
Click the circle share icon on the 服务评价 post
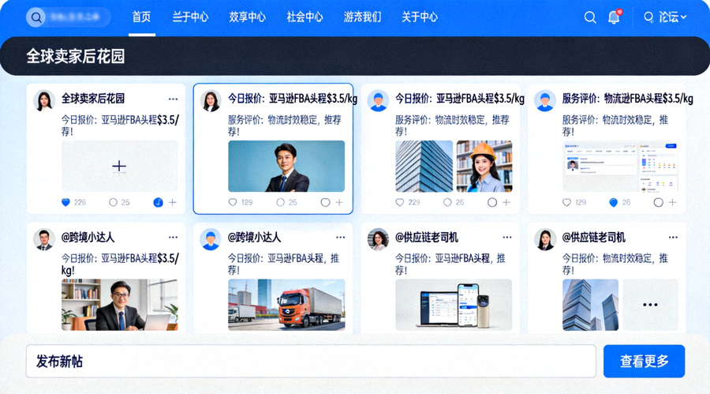coord(659,202)
